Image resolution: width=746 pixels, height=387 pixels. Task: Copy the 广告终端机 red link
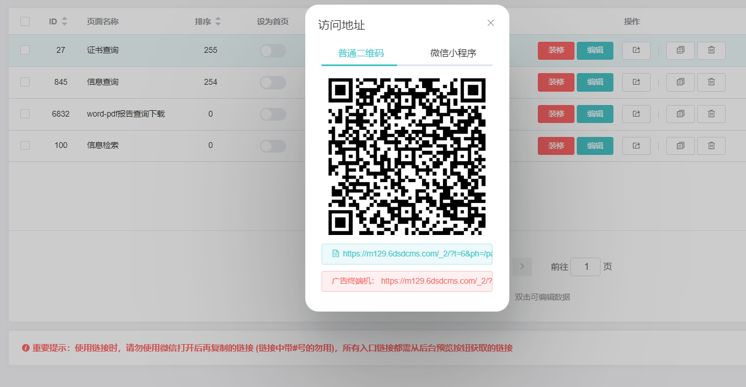(x=407, y=281)
